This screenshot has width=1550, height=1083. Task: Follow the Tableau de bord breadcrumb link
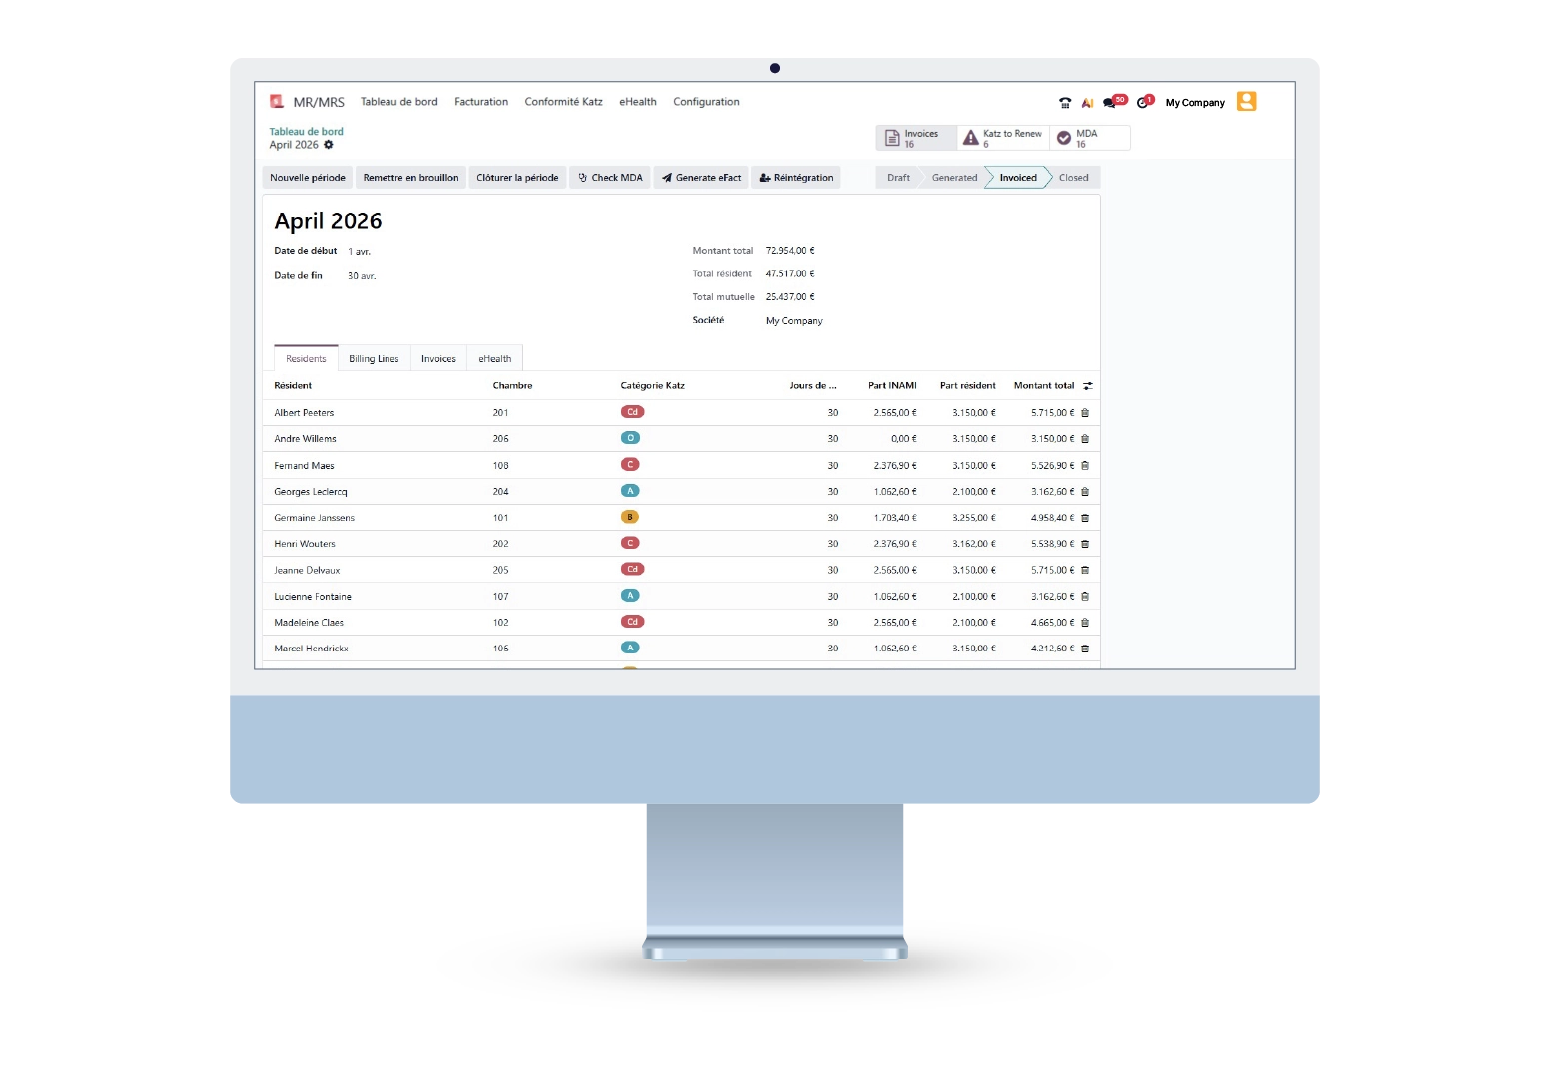[x=306, y=132]
